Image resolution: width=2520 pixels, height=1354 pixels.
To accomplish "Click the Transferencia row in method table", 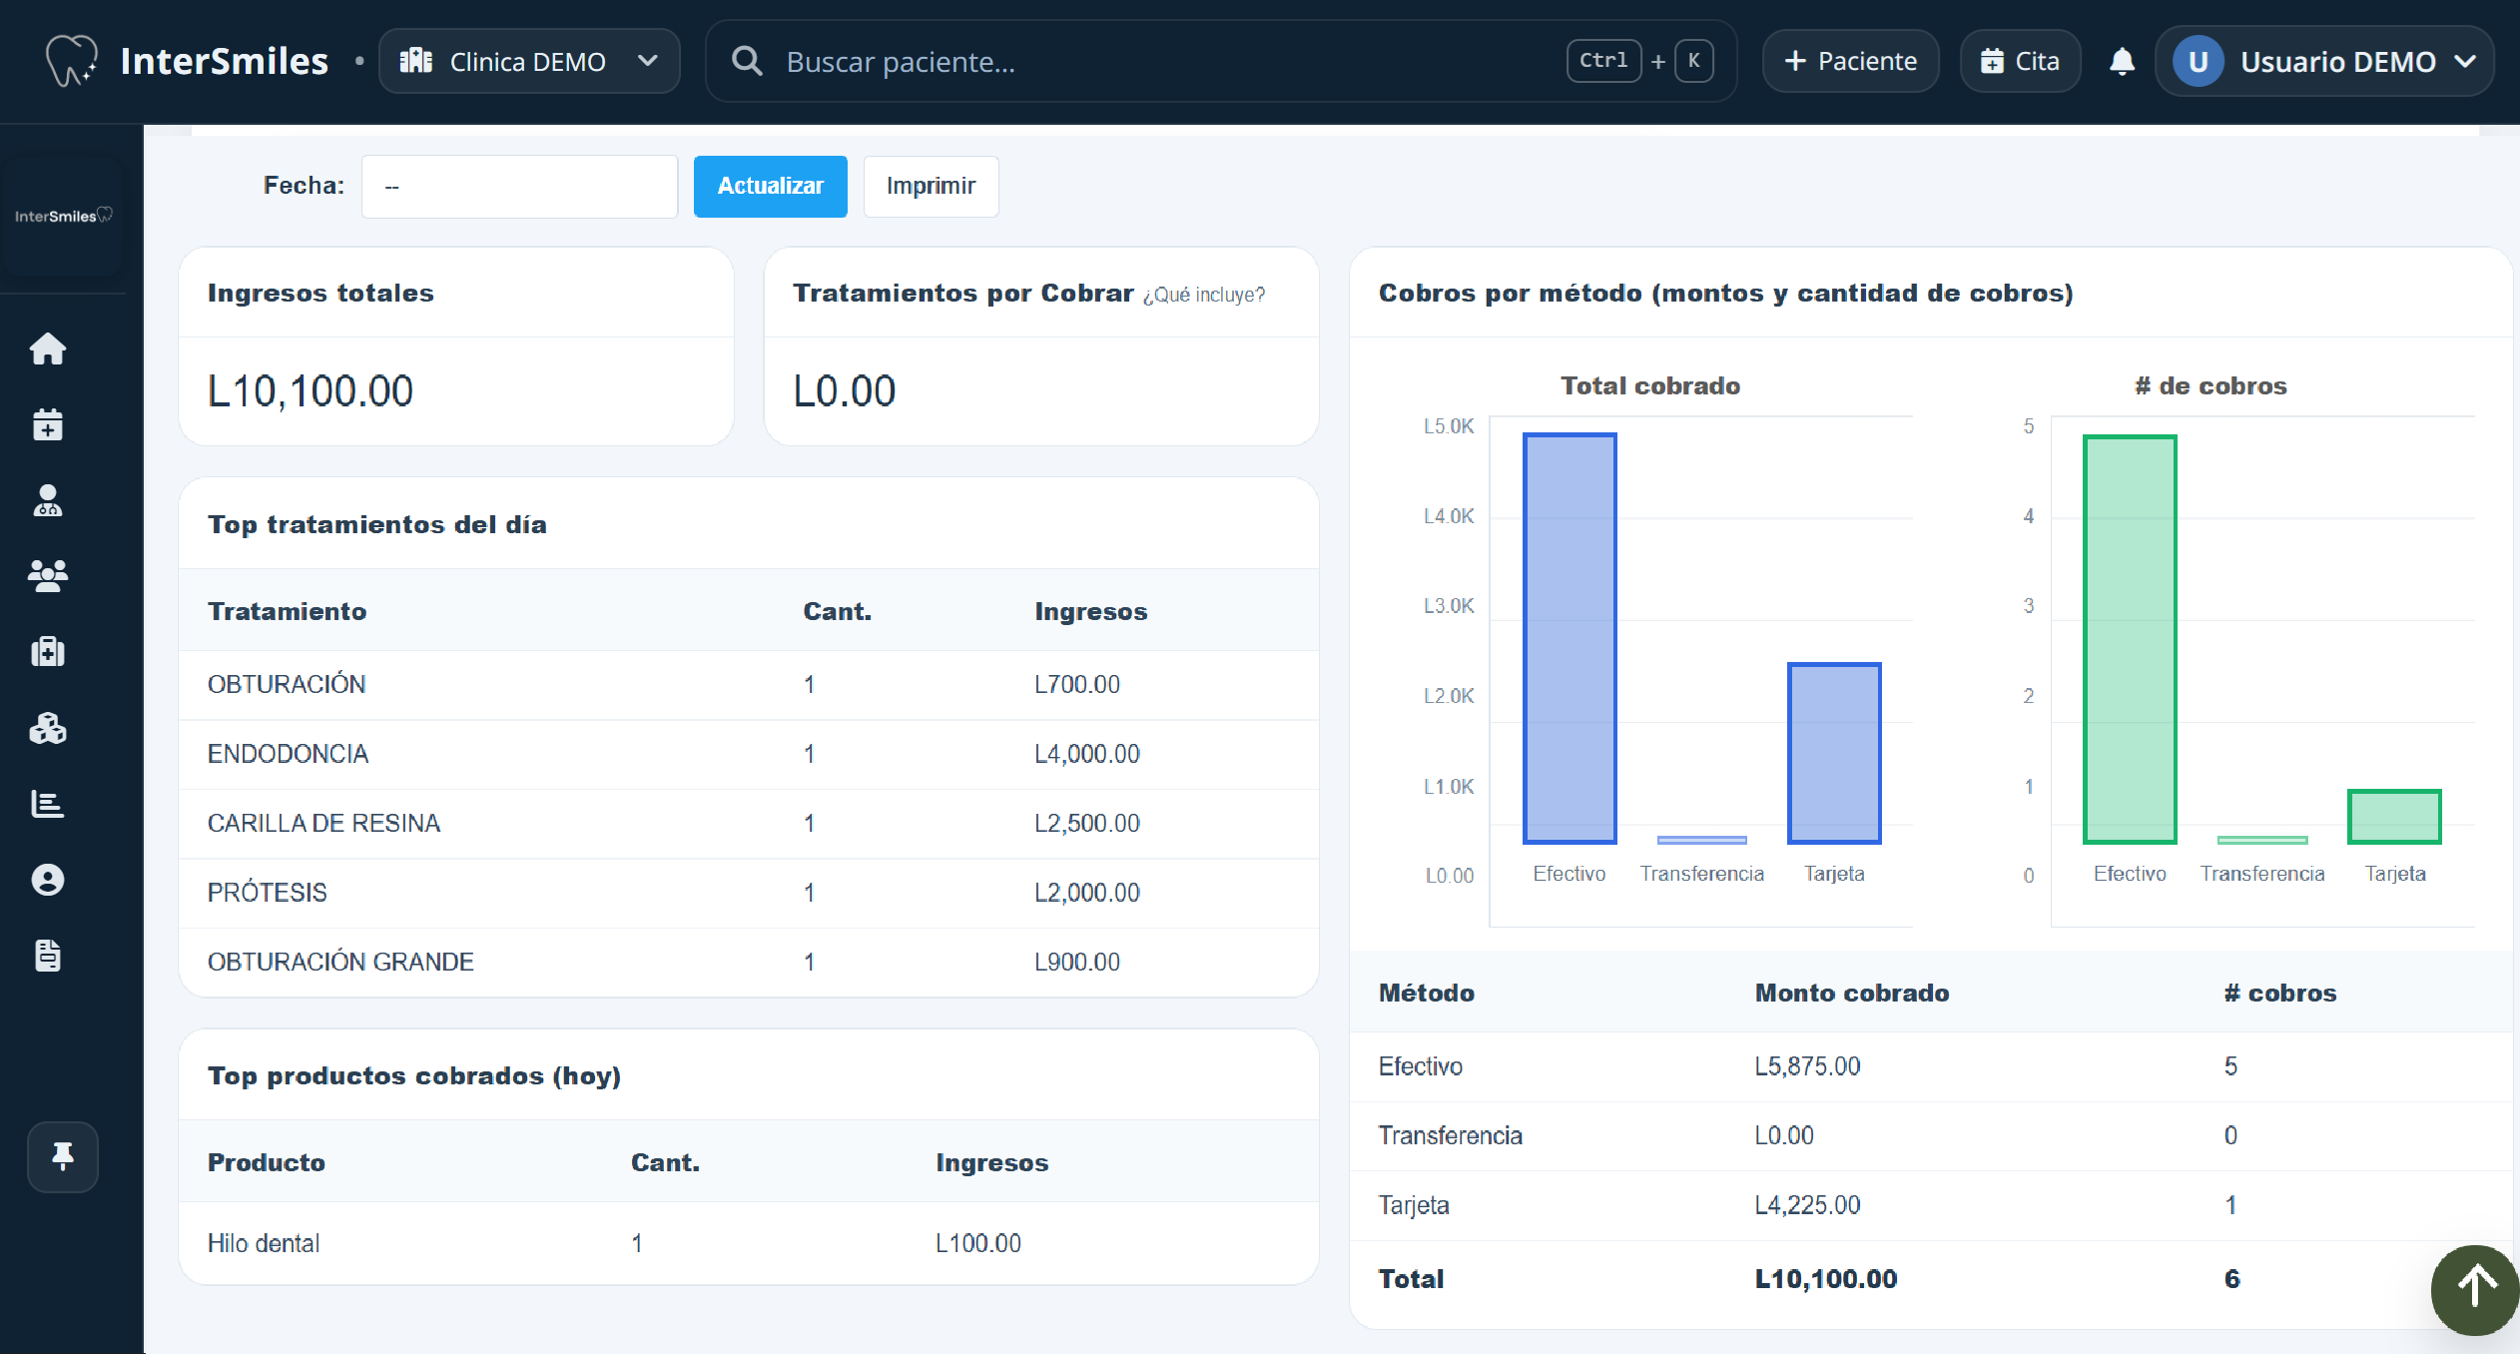I will 1930,1135.
